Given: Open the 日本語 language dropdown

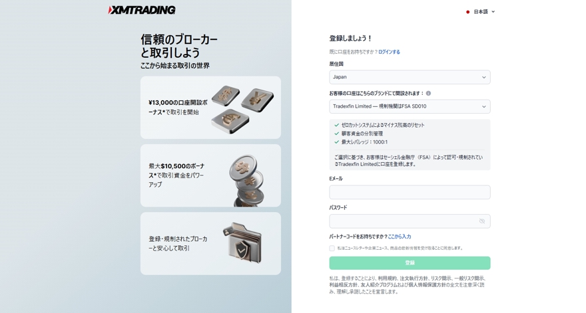Looking at the screenshot, I should [x=481, y=12].
